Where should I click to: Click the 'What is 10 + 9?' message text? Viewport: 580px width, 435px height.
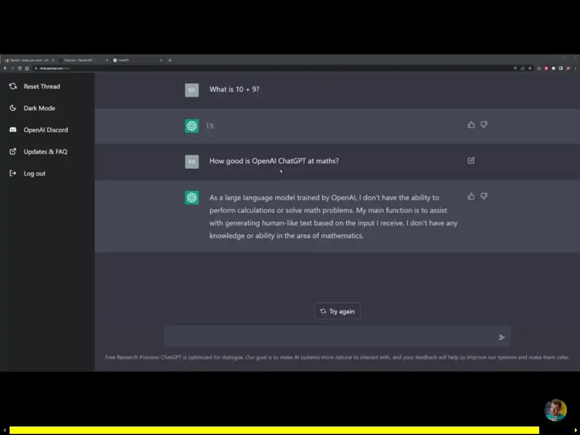[234, 89]
